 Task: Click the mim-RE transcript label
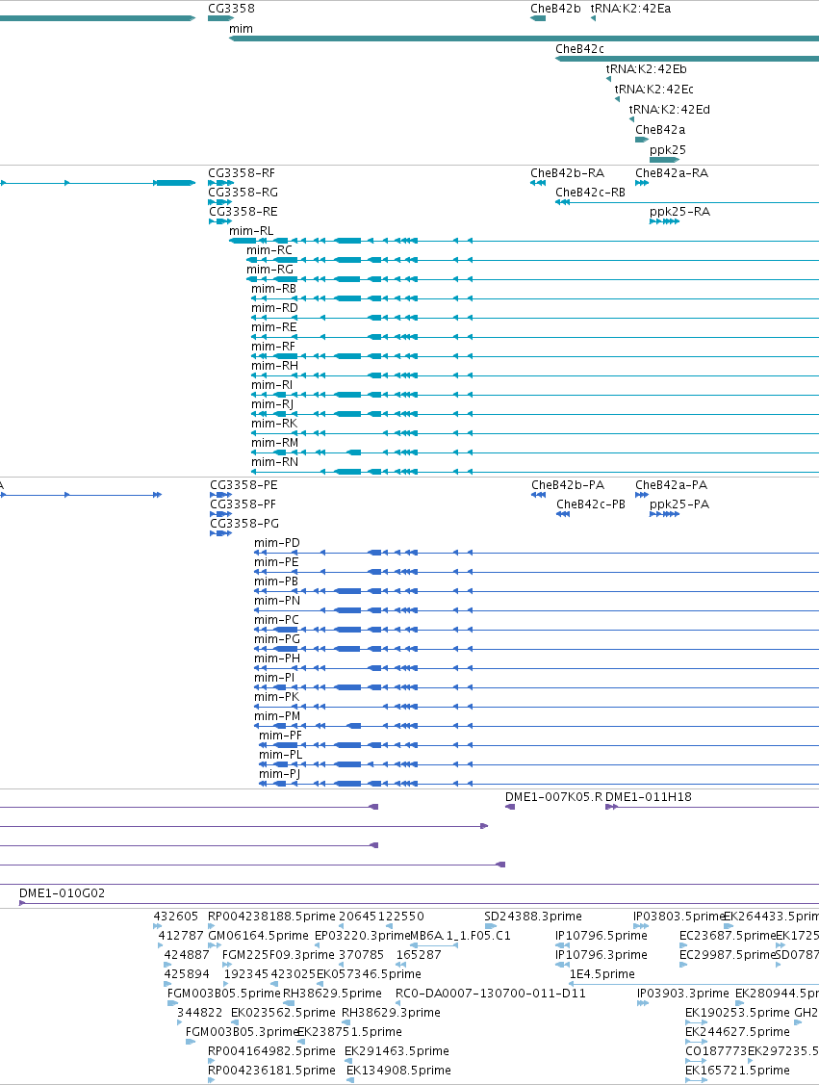tap(273, 327)
